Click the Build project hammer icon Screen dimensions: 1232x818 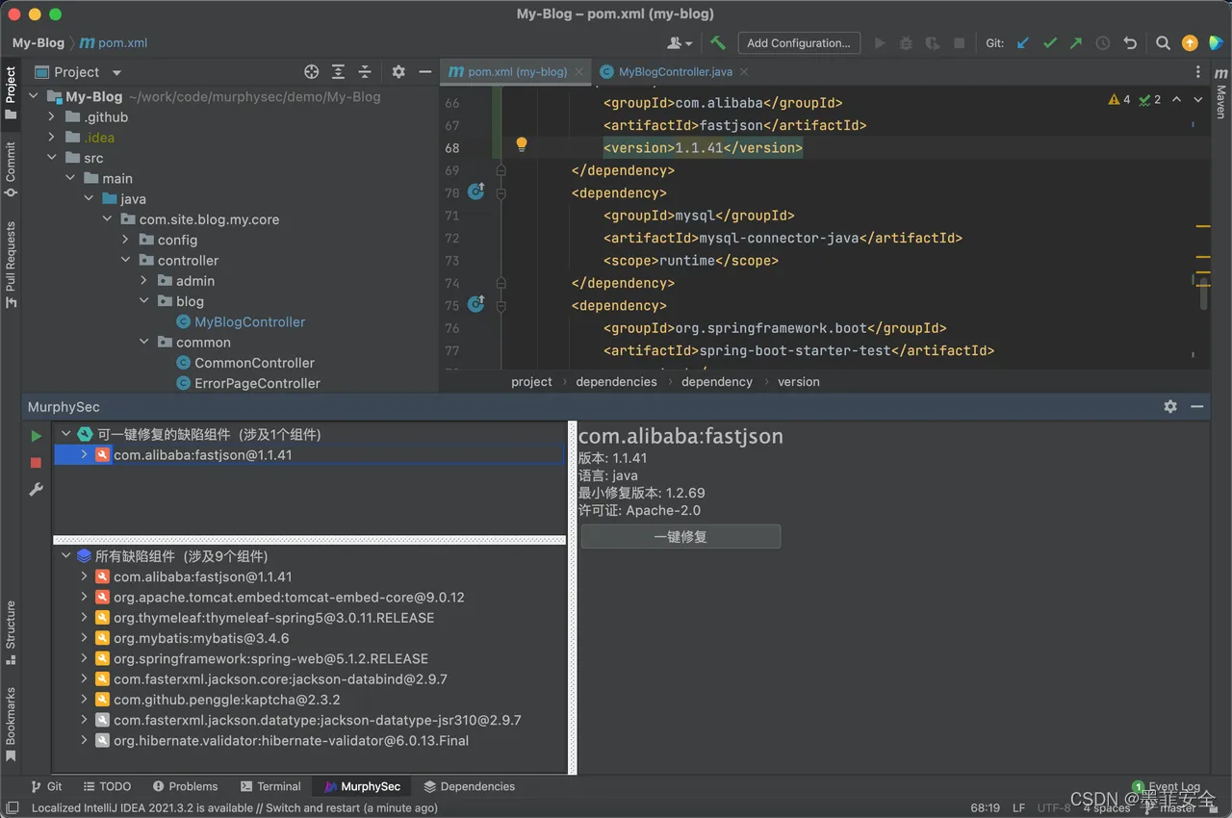718,42
